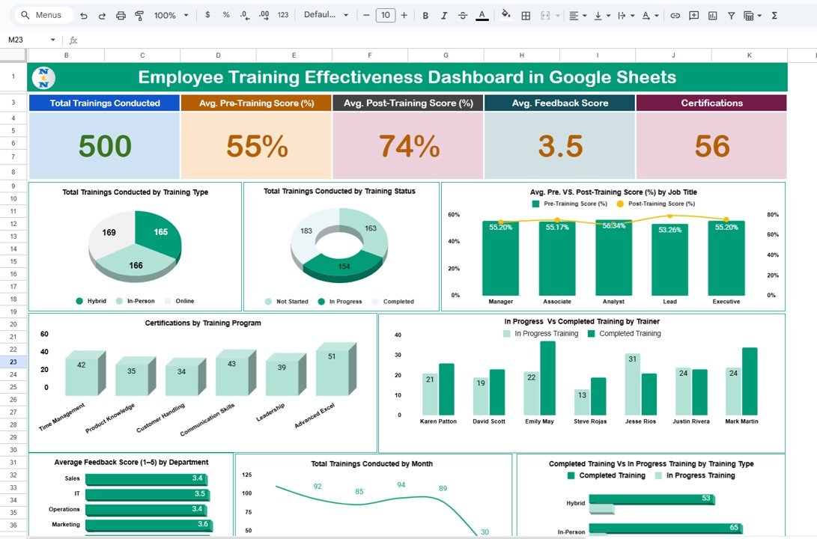Image resolution: width=817 pixels, height=539 pixels.
Task: Click the increase font size plus button
Action: pos(404,15)
